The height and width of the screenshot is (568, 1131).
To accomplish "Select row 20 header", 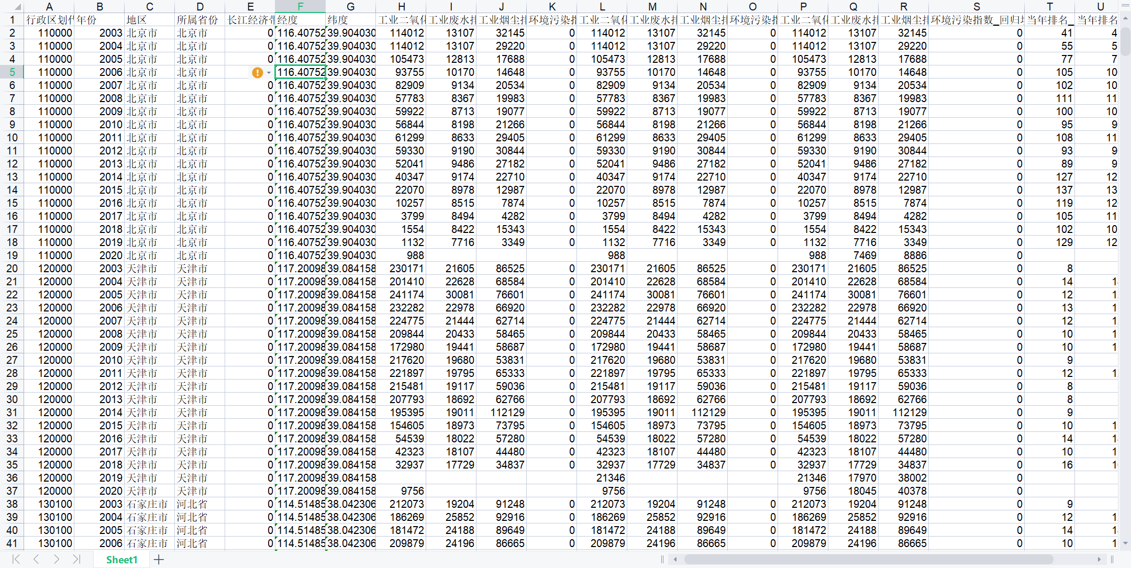I will (x=12, y=269).
